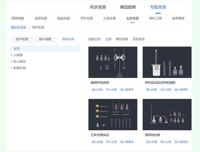The width and height of the screenshot is (200, 152).
Task: Open the 乙炔性质实验 experiment thumbnail
Action: 113,115
